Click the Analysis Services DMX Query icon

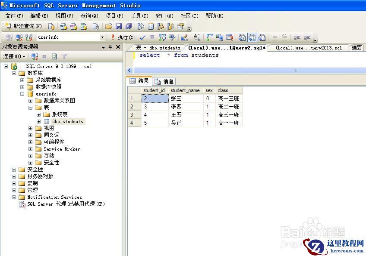coord(74,26)
